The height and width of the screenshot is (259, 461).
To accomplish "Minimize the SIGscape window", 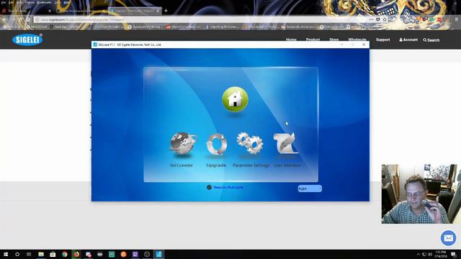I will tap(342, 45).
